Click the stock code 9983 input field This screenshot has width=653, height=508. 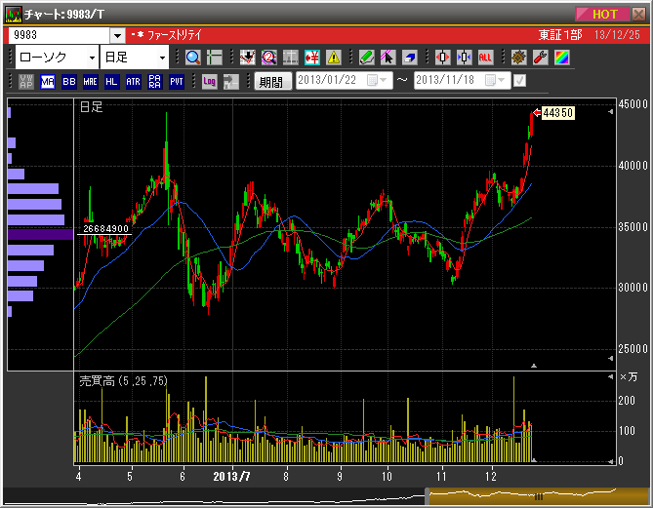[59, 35]
